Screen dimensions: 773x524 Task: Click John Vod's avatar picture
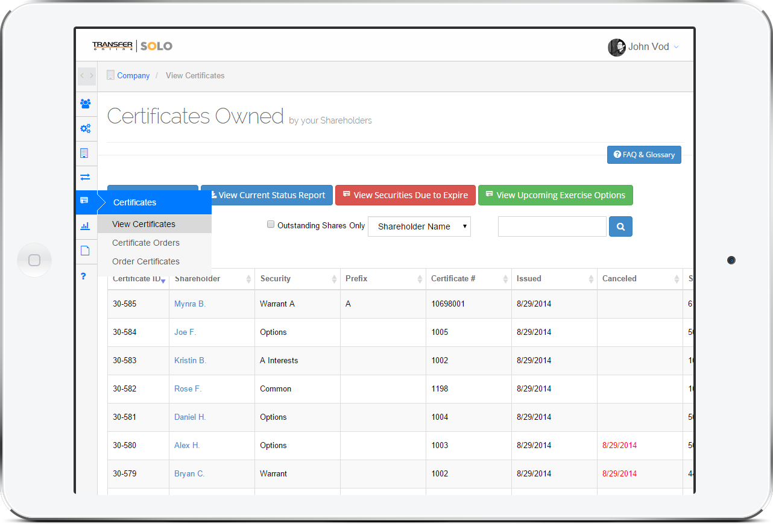(616, 47)
